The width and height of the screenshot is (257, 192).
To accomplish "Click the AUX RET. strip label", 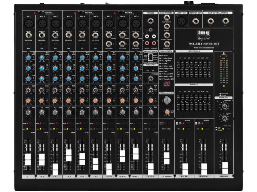I will pos(184,176).
